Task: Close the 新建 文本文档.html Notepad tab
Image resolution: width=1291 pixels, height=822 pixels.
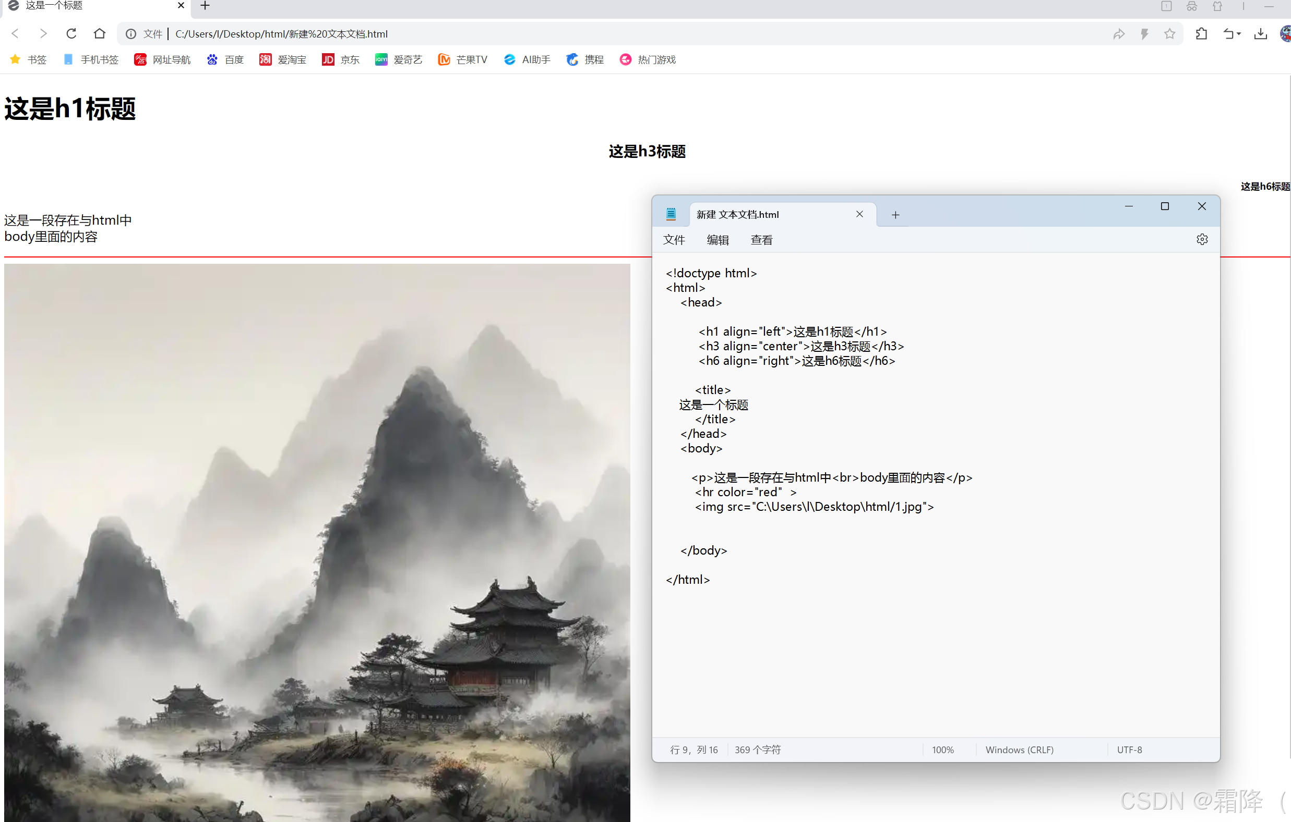Action: [859, 214]
